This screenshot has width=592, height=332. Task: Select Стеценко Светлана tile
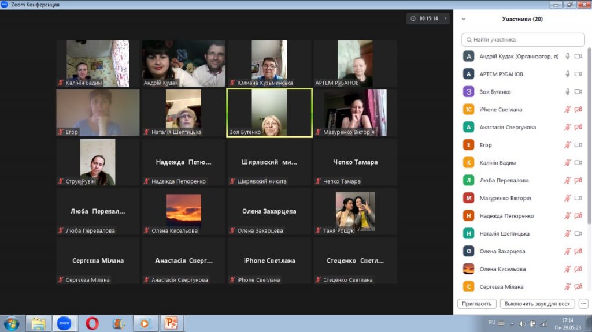356,261
